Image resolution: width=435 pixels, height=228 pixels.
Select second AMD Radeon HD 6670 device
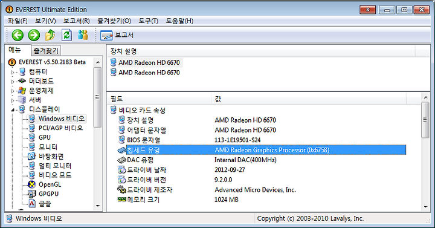point(149,73)
